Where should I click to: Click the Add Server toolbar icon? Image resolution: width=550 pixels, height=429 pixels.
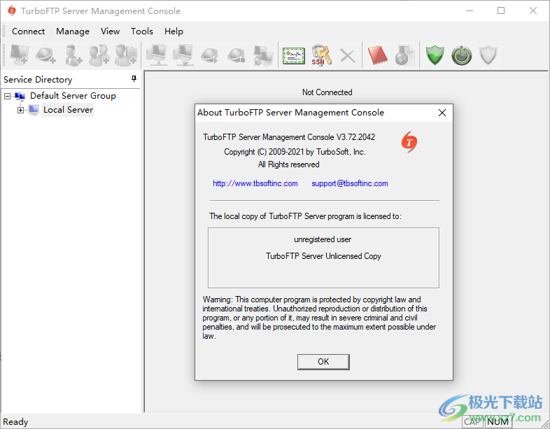(20, 55)
